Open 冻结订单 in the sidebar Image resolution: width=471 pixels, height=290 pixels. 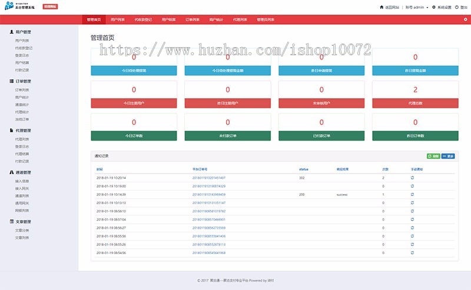(22, 119)
